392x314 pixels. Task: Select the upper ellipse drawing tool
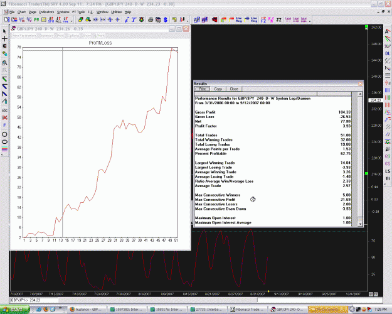[x=4, y=134]
